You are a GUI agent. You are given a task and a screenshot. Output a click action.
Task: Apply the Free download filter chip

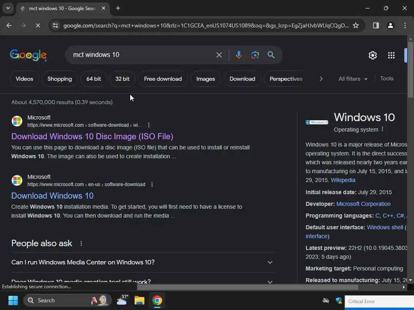coord(163,79)
